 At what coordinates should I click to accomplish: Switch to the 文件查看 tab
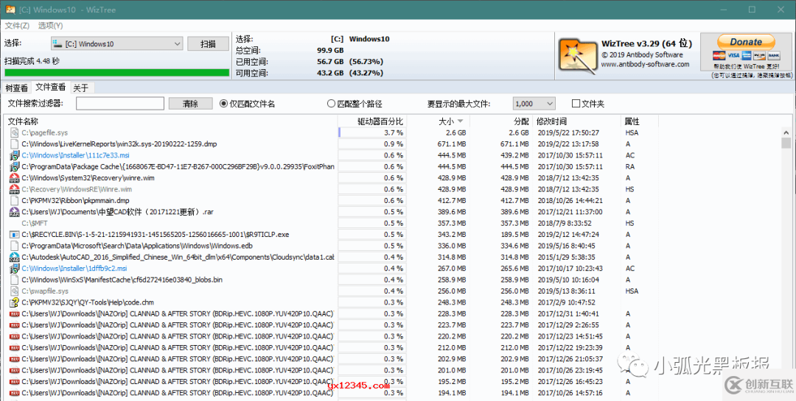coord(50,88)
